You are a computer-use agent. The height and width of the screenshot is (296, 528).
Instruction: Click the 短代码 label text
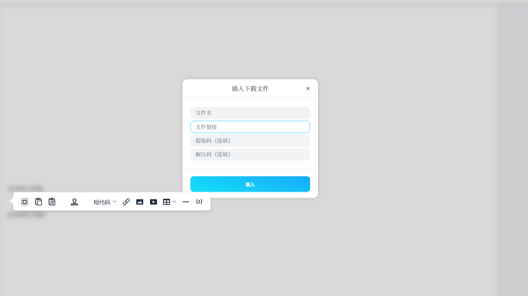tap(102, 202)
